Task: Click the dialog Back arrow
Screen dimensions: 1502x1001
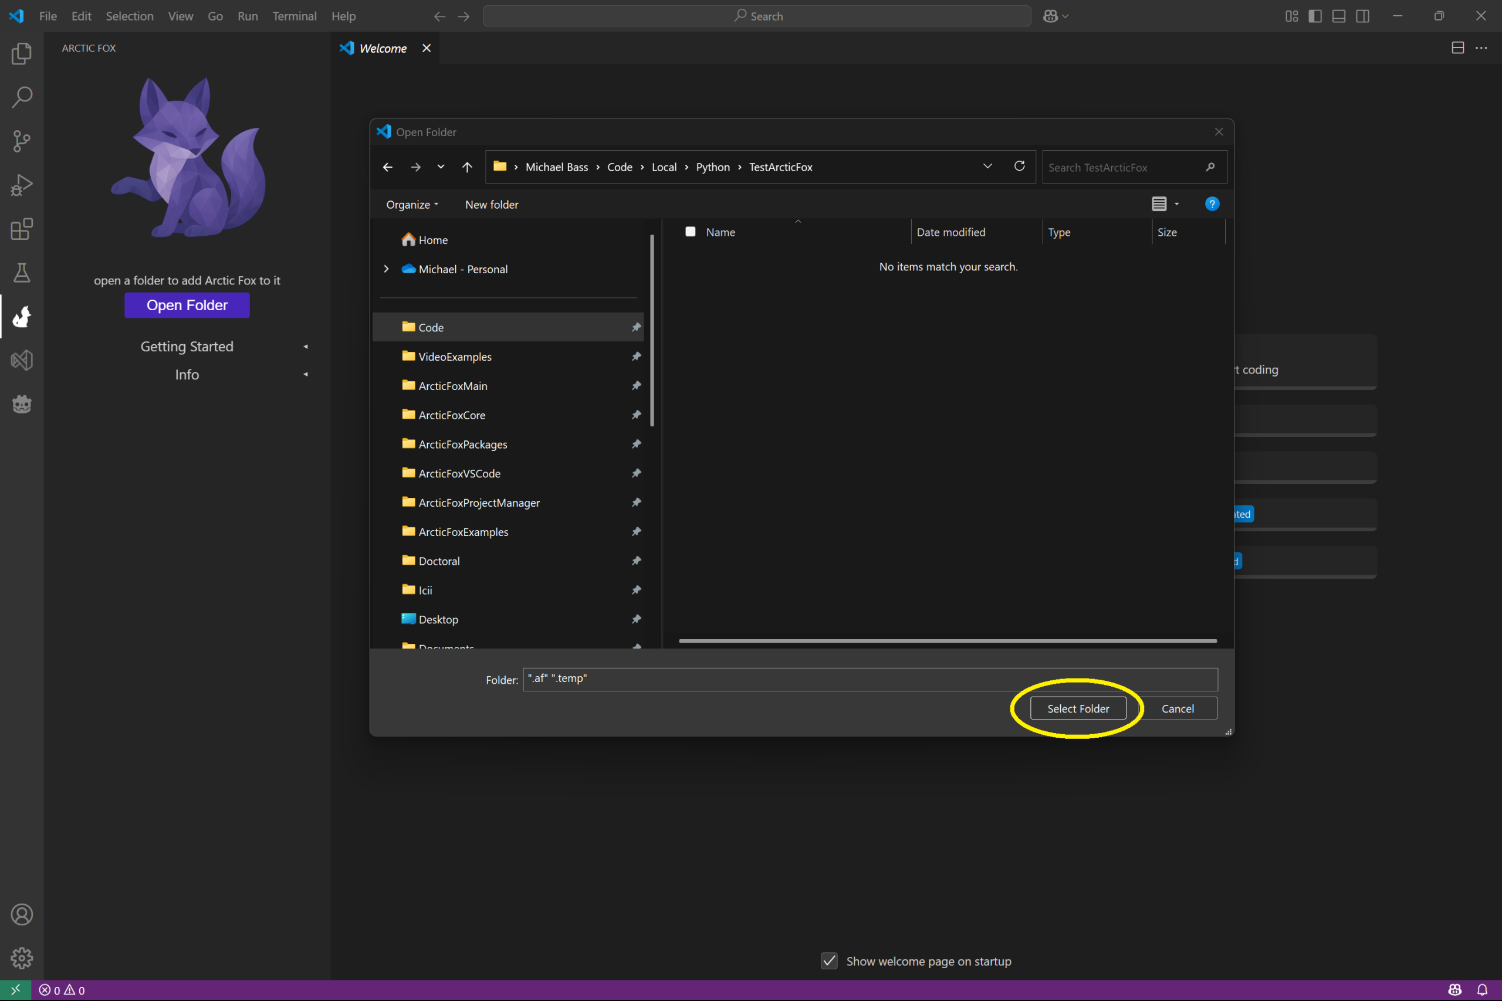Action: click(x=388, y=167)
